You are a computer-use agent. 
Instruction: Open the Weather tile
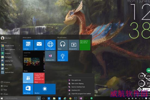(x=45, y=89)
